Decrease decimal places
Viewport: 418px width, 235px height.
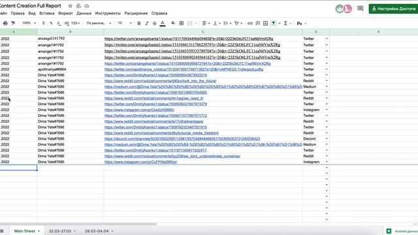tap(59, 23)
